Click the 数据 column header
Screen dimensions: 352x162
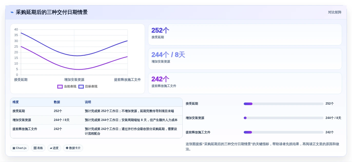(x=57, y=102)
